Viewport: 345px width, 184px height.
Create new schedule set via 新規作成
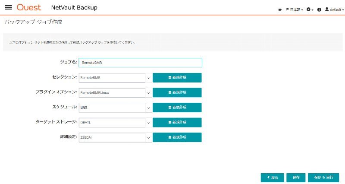coord(177,107)
